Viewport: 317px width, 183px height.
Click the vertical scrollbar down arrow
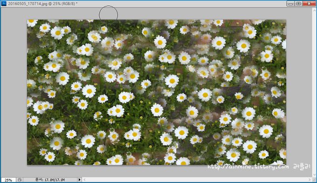click(314, 175)
